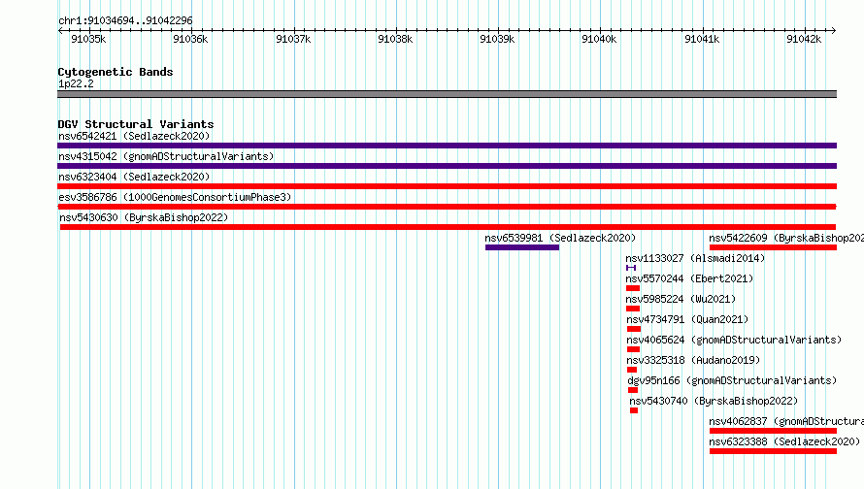Screen dimensions: 864x489
Task: Click the 91041k ruler tick label
Action: [702, 39]
